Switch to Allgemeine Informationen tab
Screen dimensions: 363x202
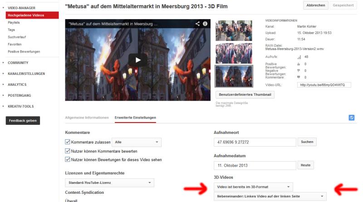tap(87, 118)
